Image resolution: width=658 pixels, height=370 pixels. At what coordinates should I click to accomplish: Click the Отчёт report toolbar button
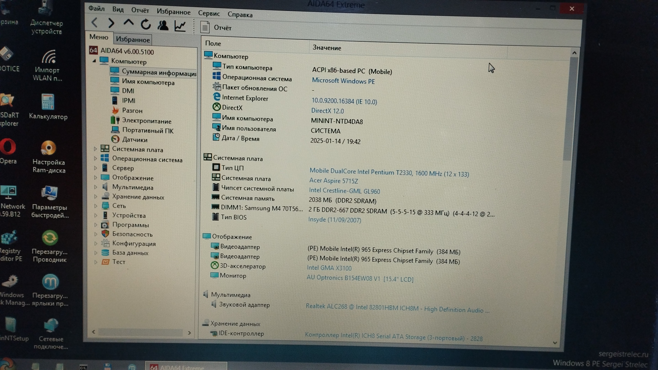216,27
